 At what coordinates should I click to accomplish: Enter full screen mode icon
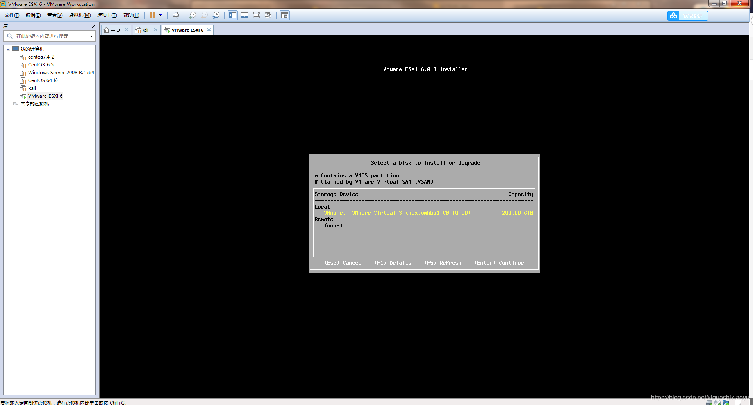[256, 15]
